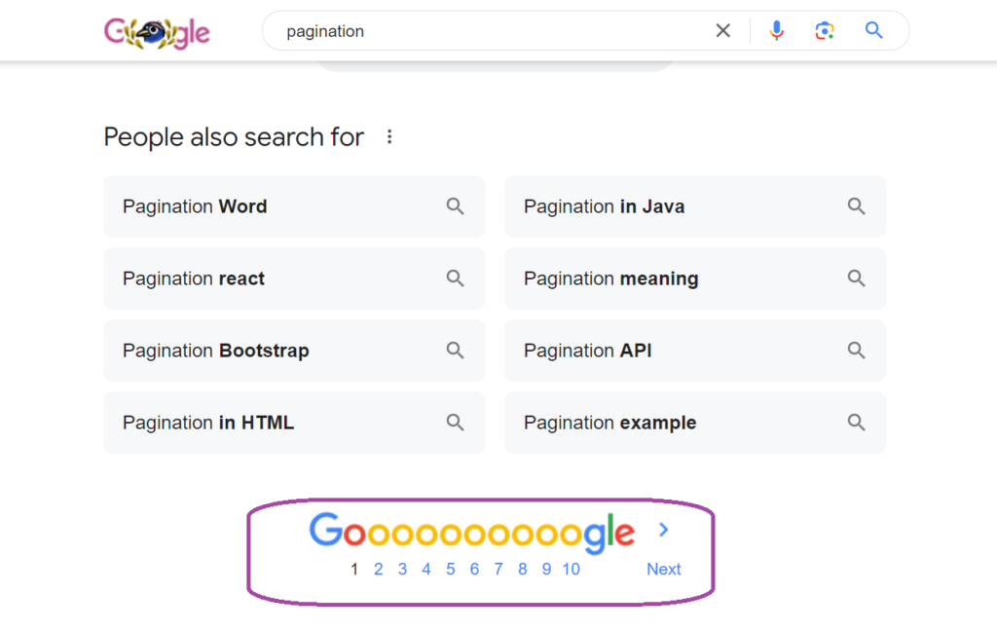Click the magnifier icon beside Pagination example
The image size is (997, 630).
pyautogui.click(x=856, y=423)
